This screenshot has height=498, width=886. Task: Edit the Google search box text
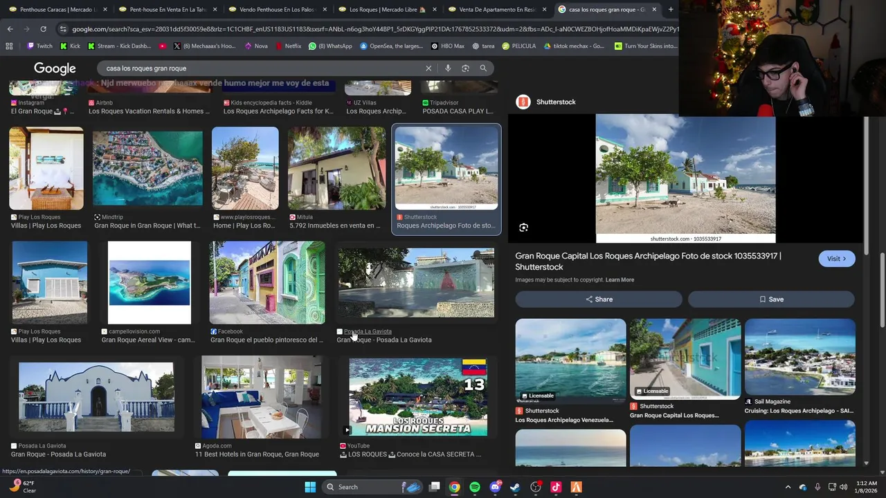[x=263, y=68]
